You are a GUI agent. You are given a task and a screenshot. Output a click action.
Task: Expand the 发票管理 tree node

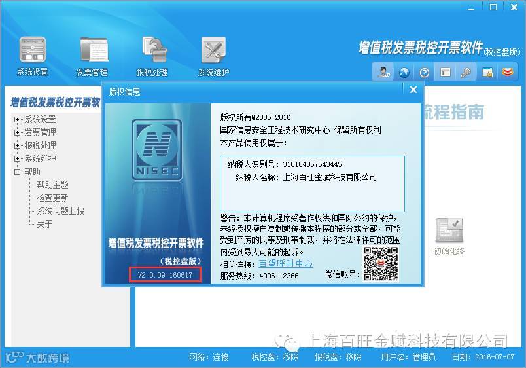18,132
